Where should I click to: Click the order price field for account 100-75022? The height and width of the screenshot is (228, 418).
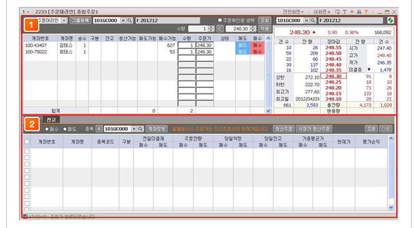(205, 52)
